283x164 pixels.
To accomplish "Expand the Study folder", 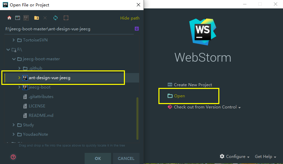I will click(x=14, y=125).
